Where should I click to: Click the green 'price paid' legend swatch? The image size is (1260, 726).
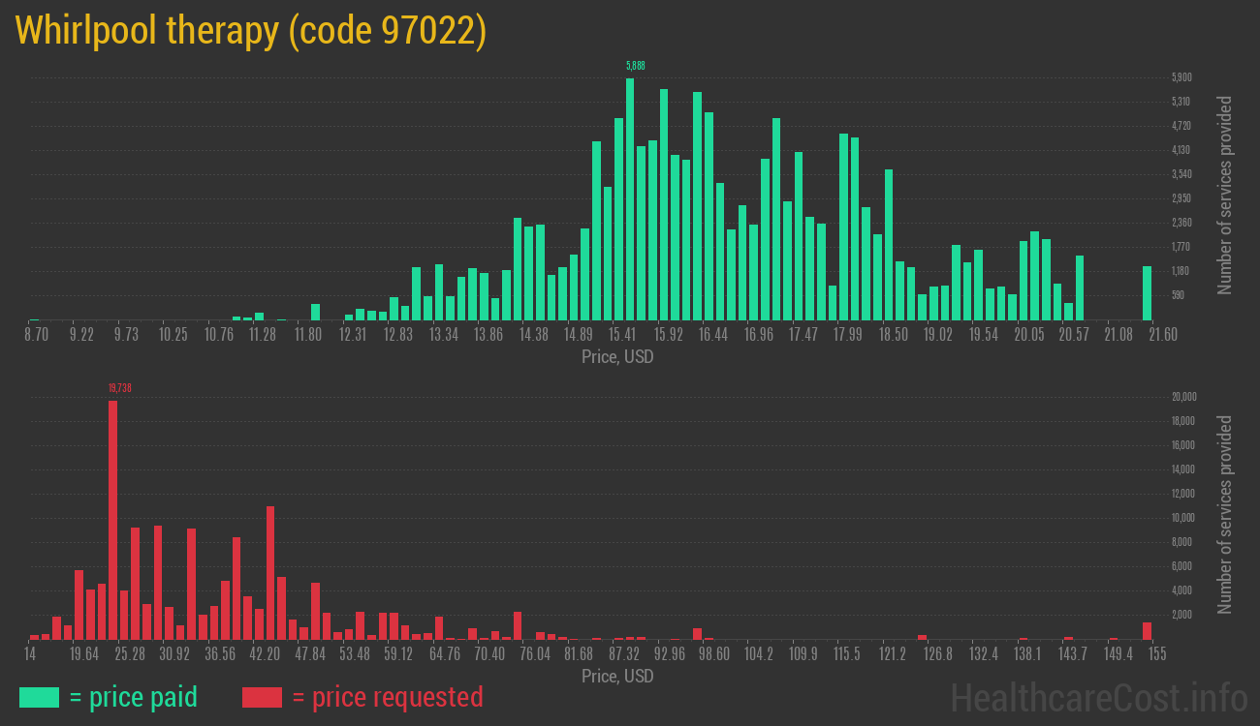tap(39, 697)
